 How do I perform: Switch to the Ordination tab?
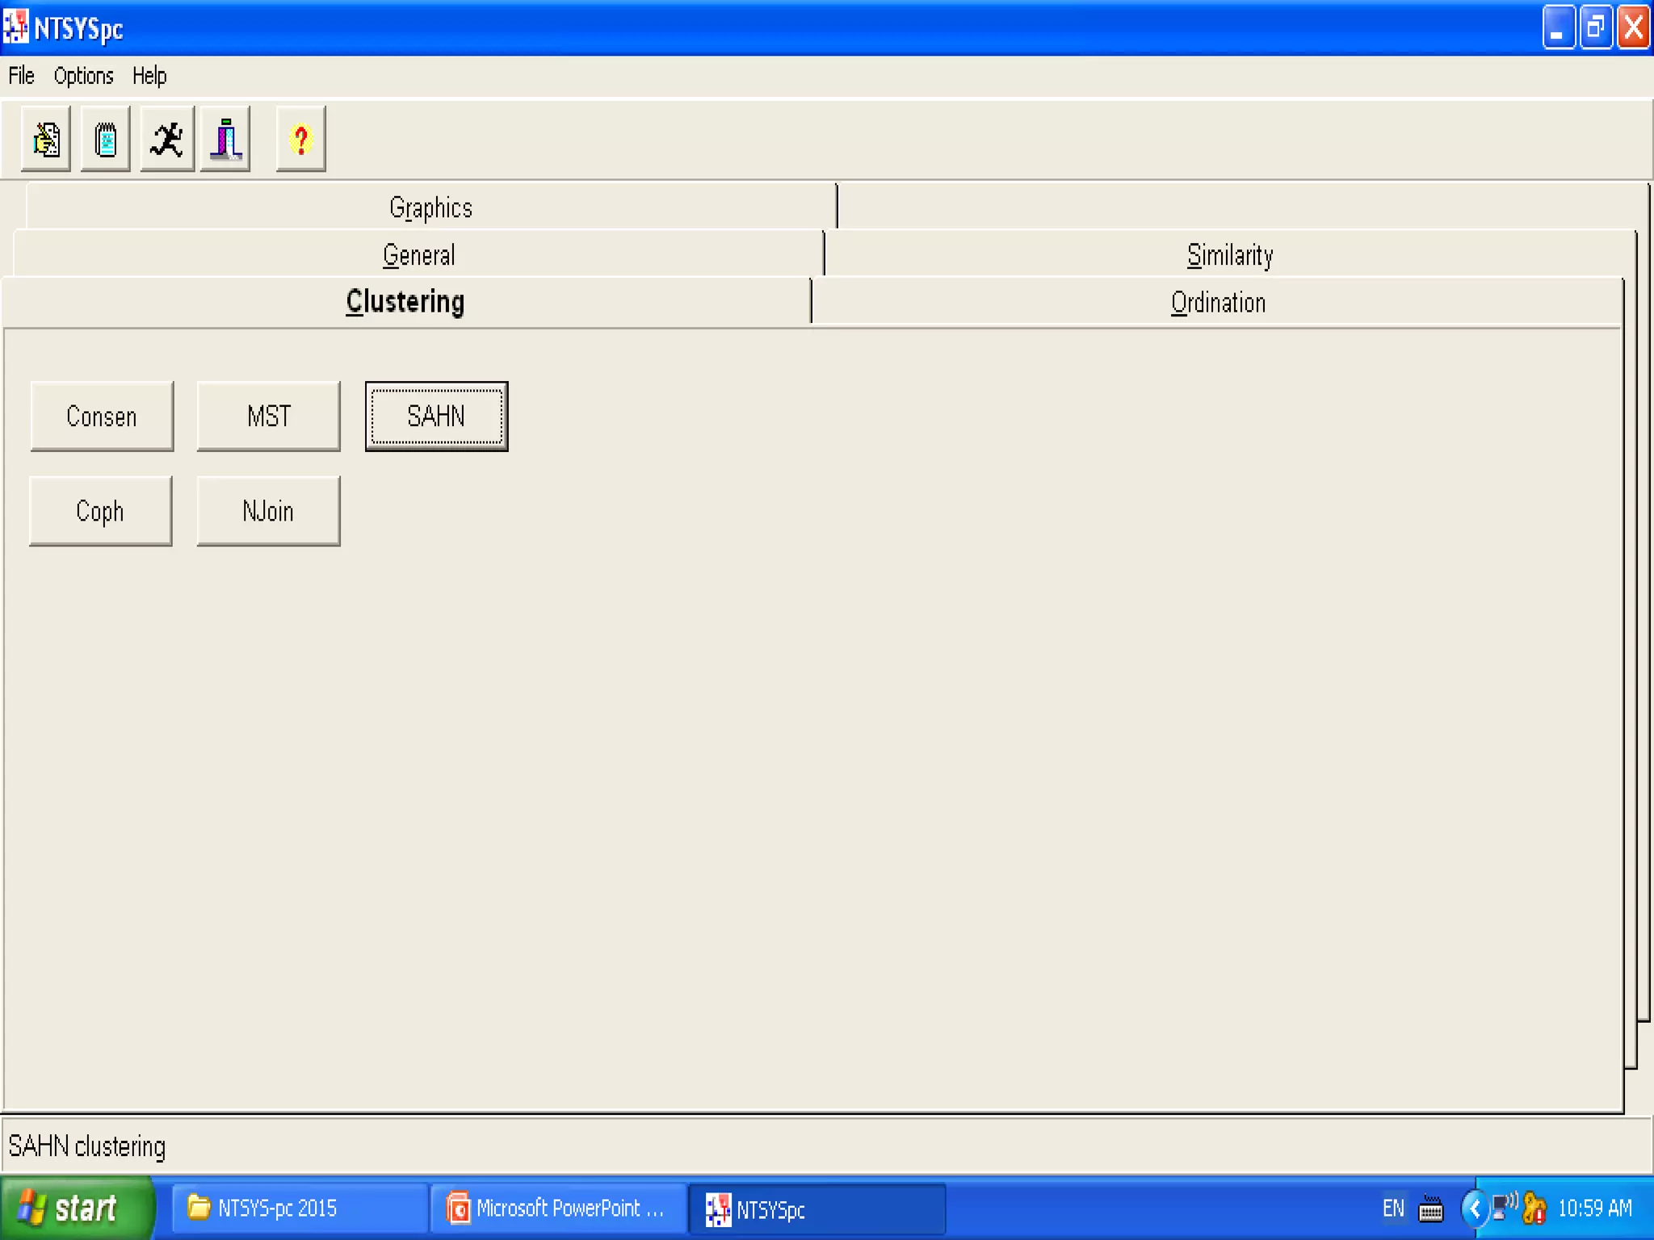[1218, 303]
